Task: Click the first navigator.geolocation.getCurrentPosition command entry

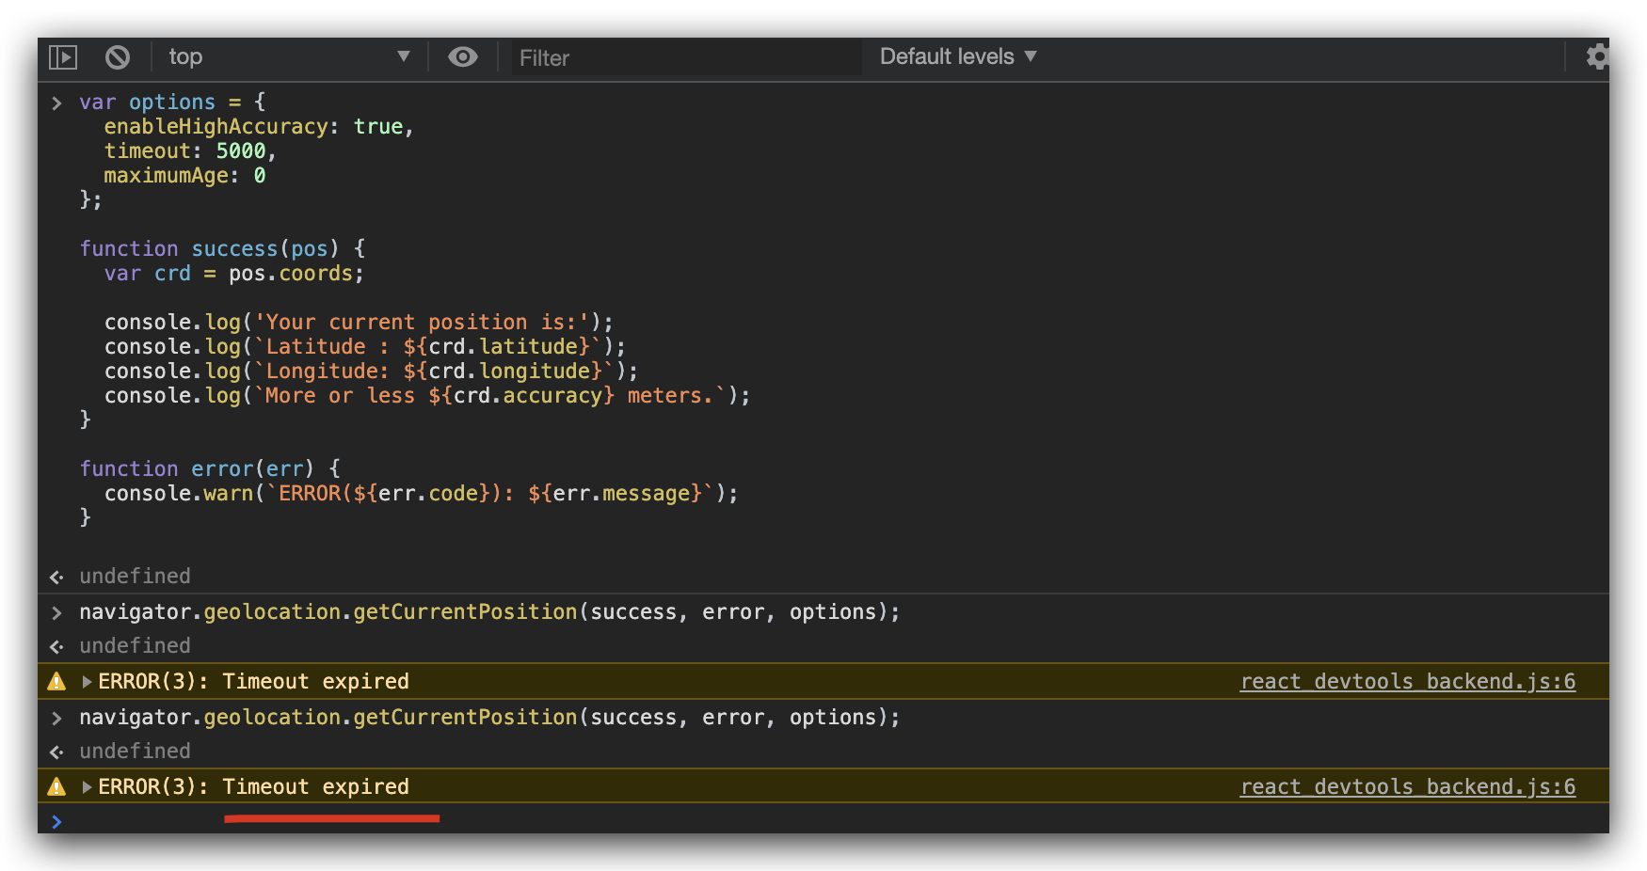Action: click(489, 612)
